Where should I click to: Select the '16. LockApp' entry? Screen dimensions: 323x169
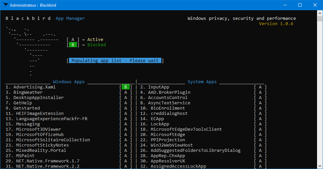coord(155,124)
